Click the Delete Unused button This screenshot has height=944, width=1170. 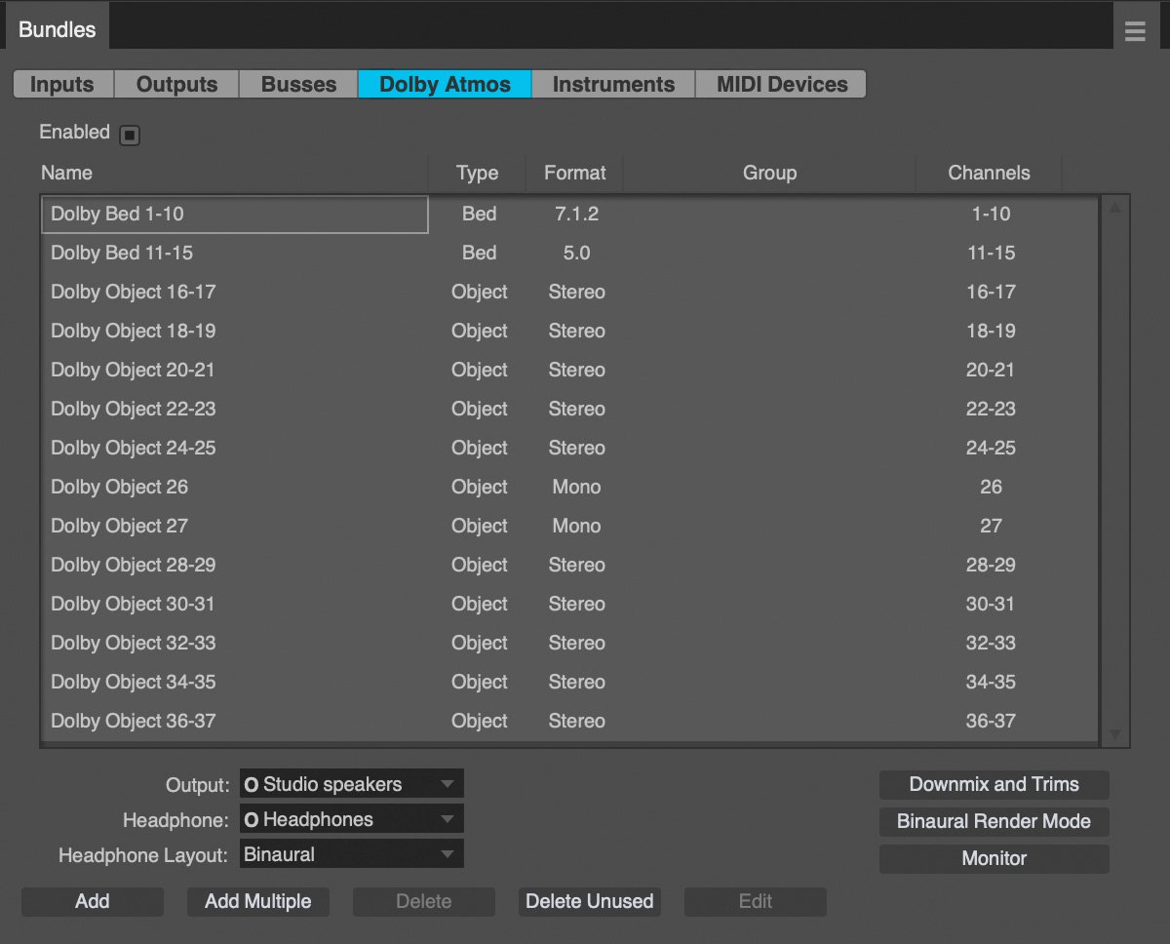(x=590, y=901)
